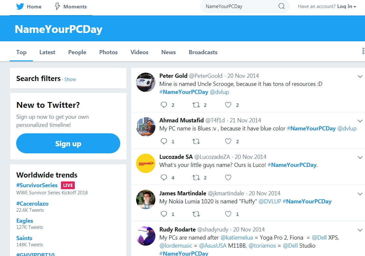Click #NameYourPCDay hashtag in Peter Gold's tweet
Image resolution: width=365 pixels, height=256 pixels.
184,92
